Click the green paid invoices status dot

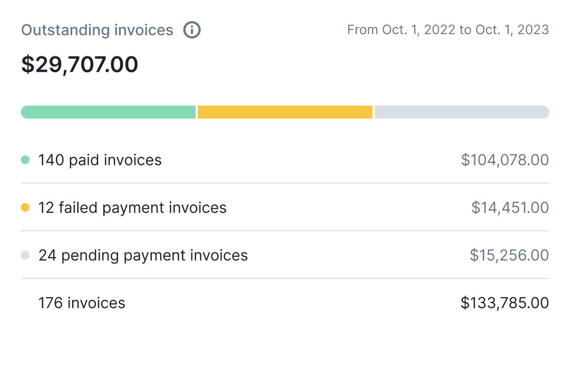tap(25, 160)
